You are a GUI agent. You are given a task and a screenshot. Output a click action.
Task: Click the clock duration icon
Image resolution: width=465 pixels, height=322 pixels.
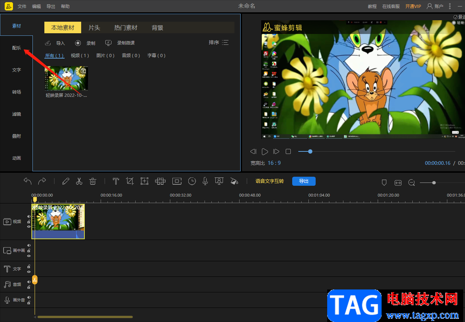[x=192, y=181]
